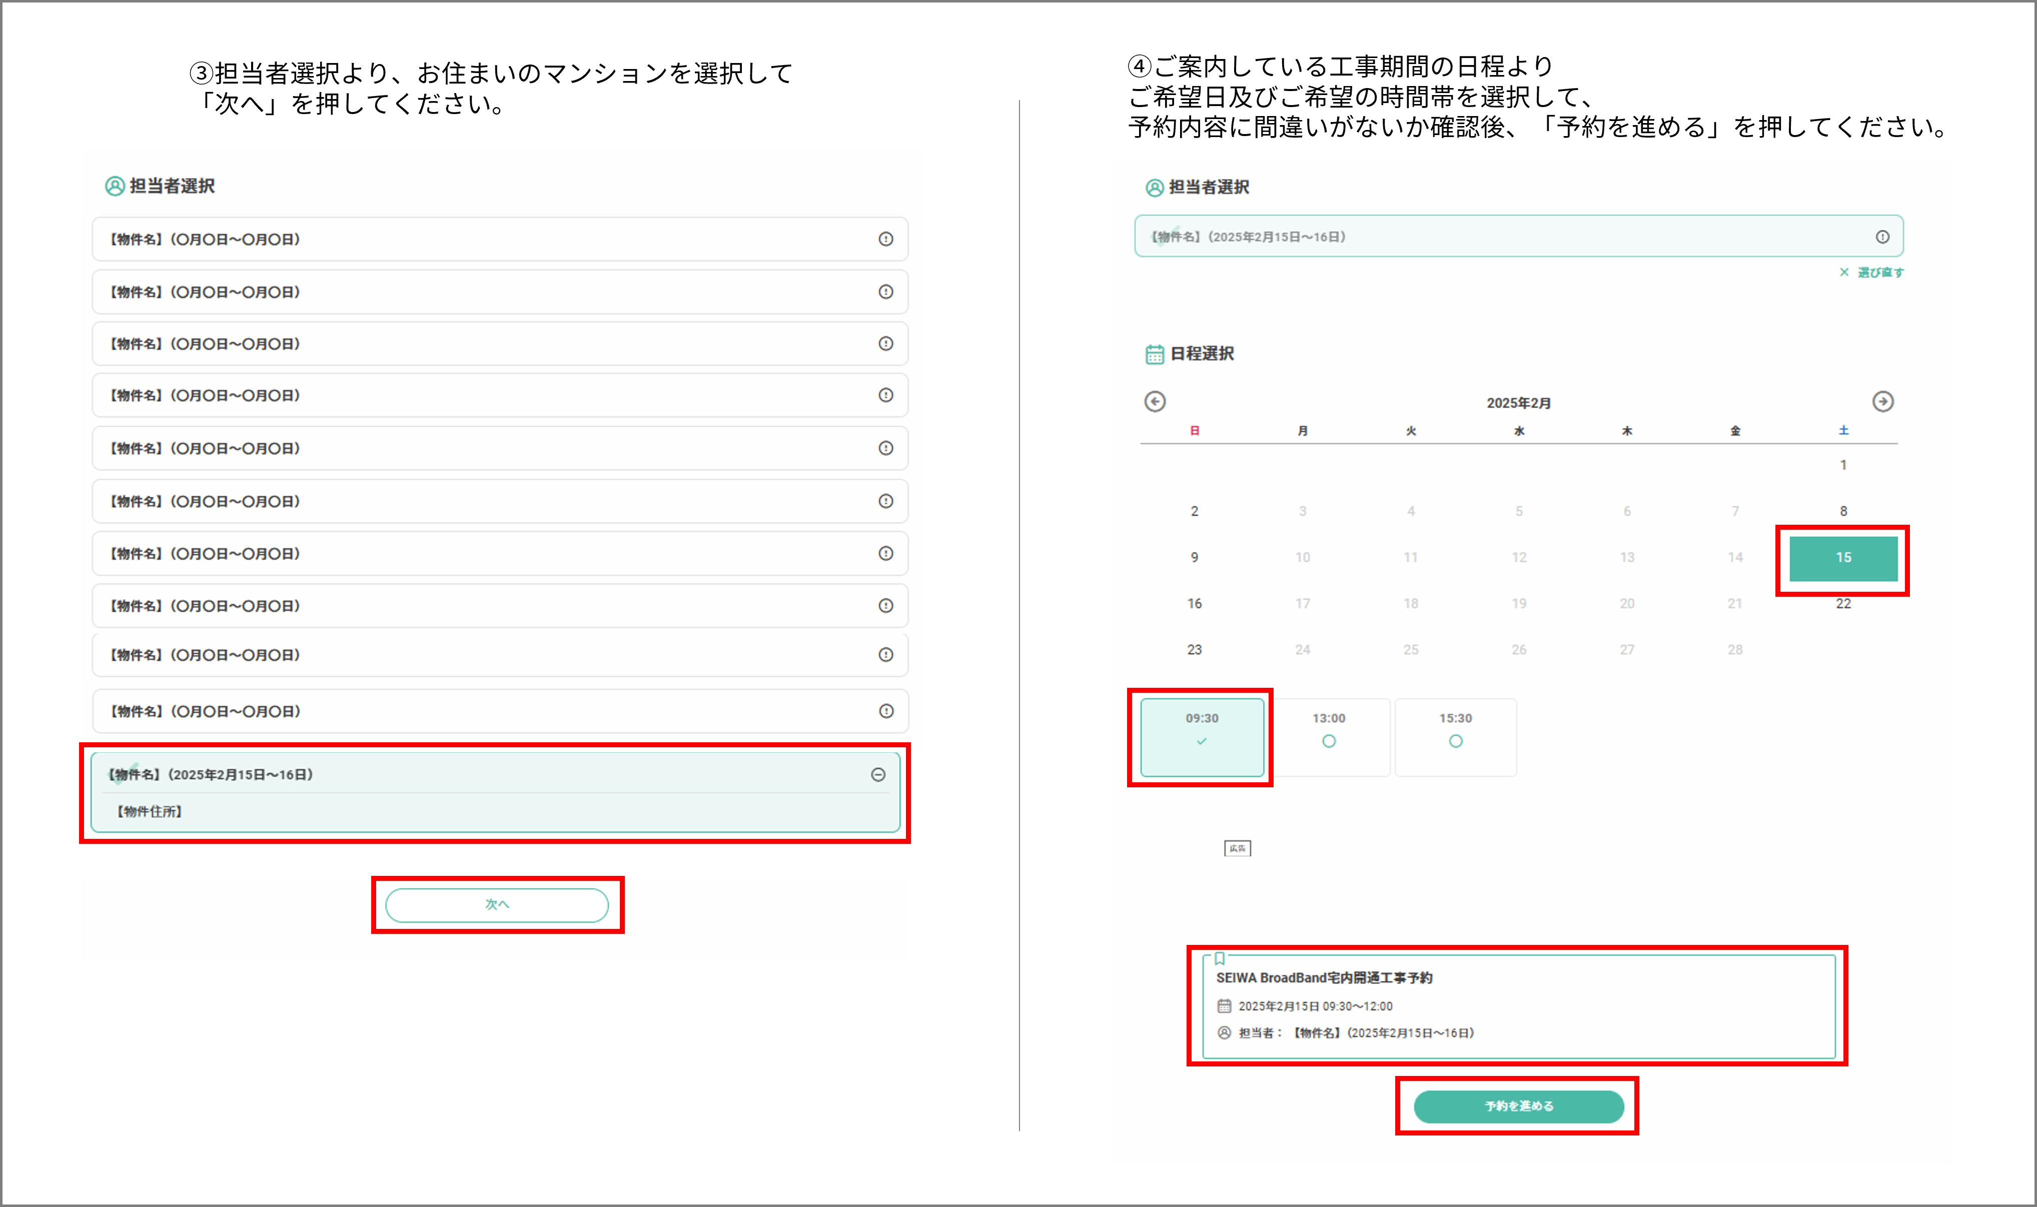This screenshot has width=2037, height=1207.
Task: Click the calendar icon before 2025年2月15日 09:30～12:00
Action: (x=1224, y=1006)
